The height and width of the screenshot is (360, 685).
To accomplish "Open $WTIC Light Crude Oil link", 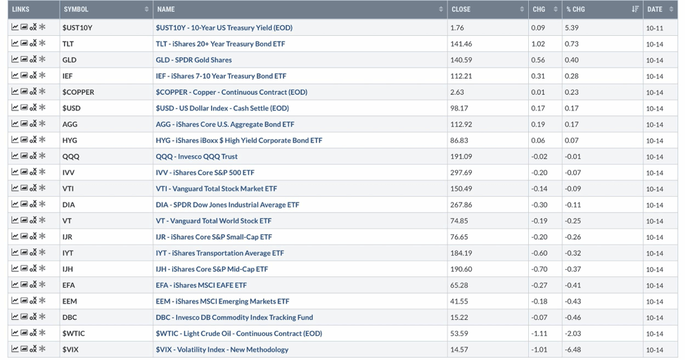I will [239, 333].
